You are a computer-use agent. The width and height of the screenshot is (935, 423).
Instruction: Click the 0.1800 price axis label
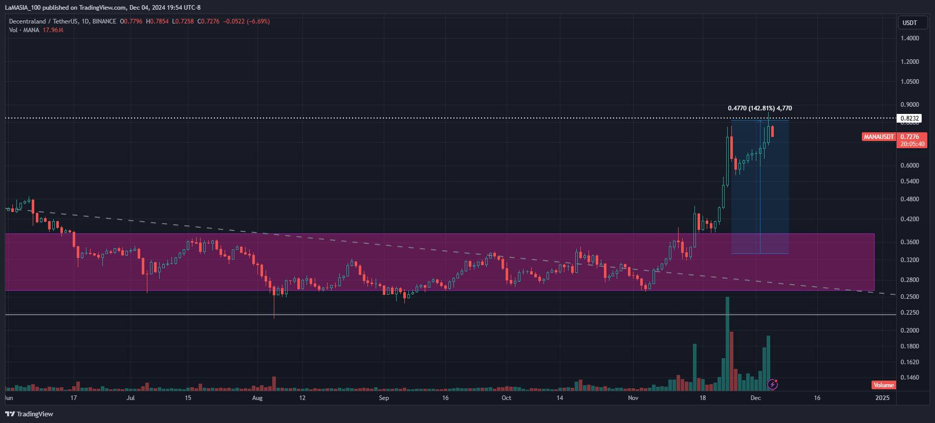pyautogui.click(x=909, y=346)
